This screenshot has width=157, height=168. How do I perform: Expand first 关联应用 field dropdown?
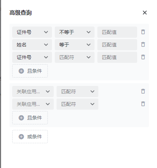point(33,92)
